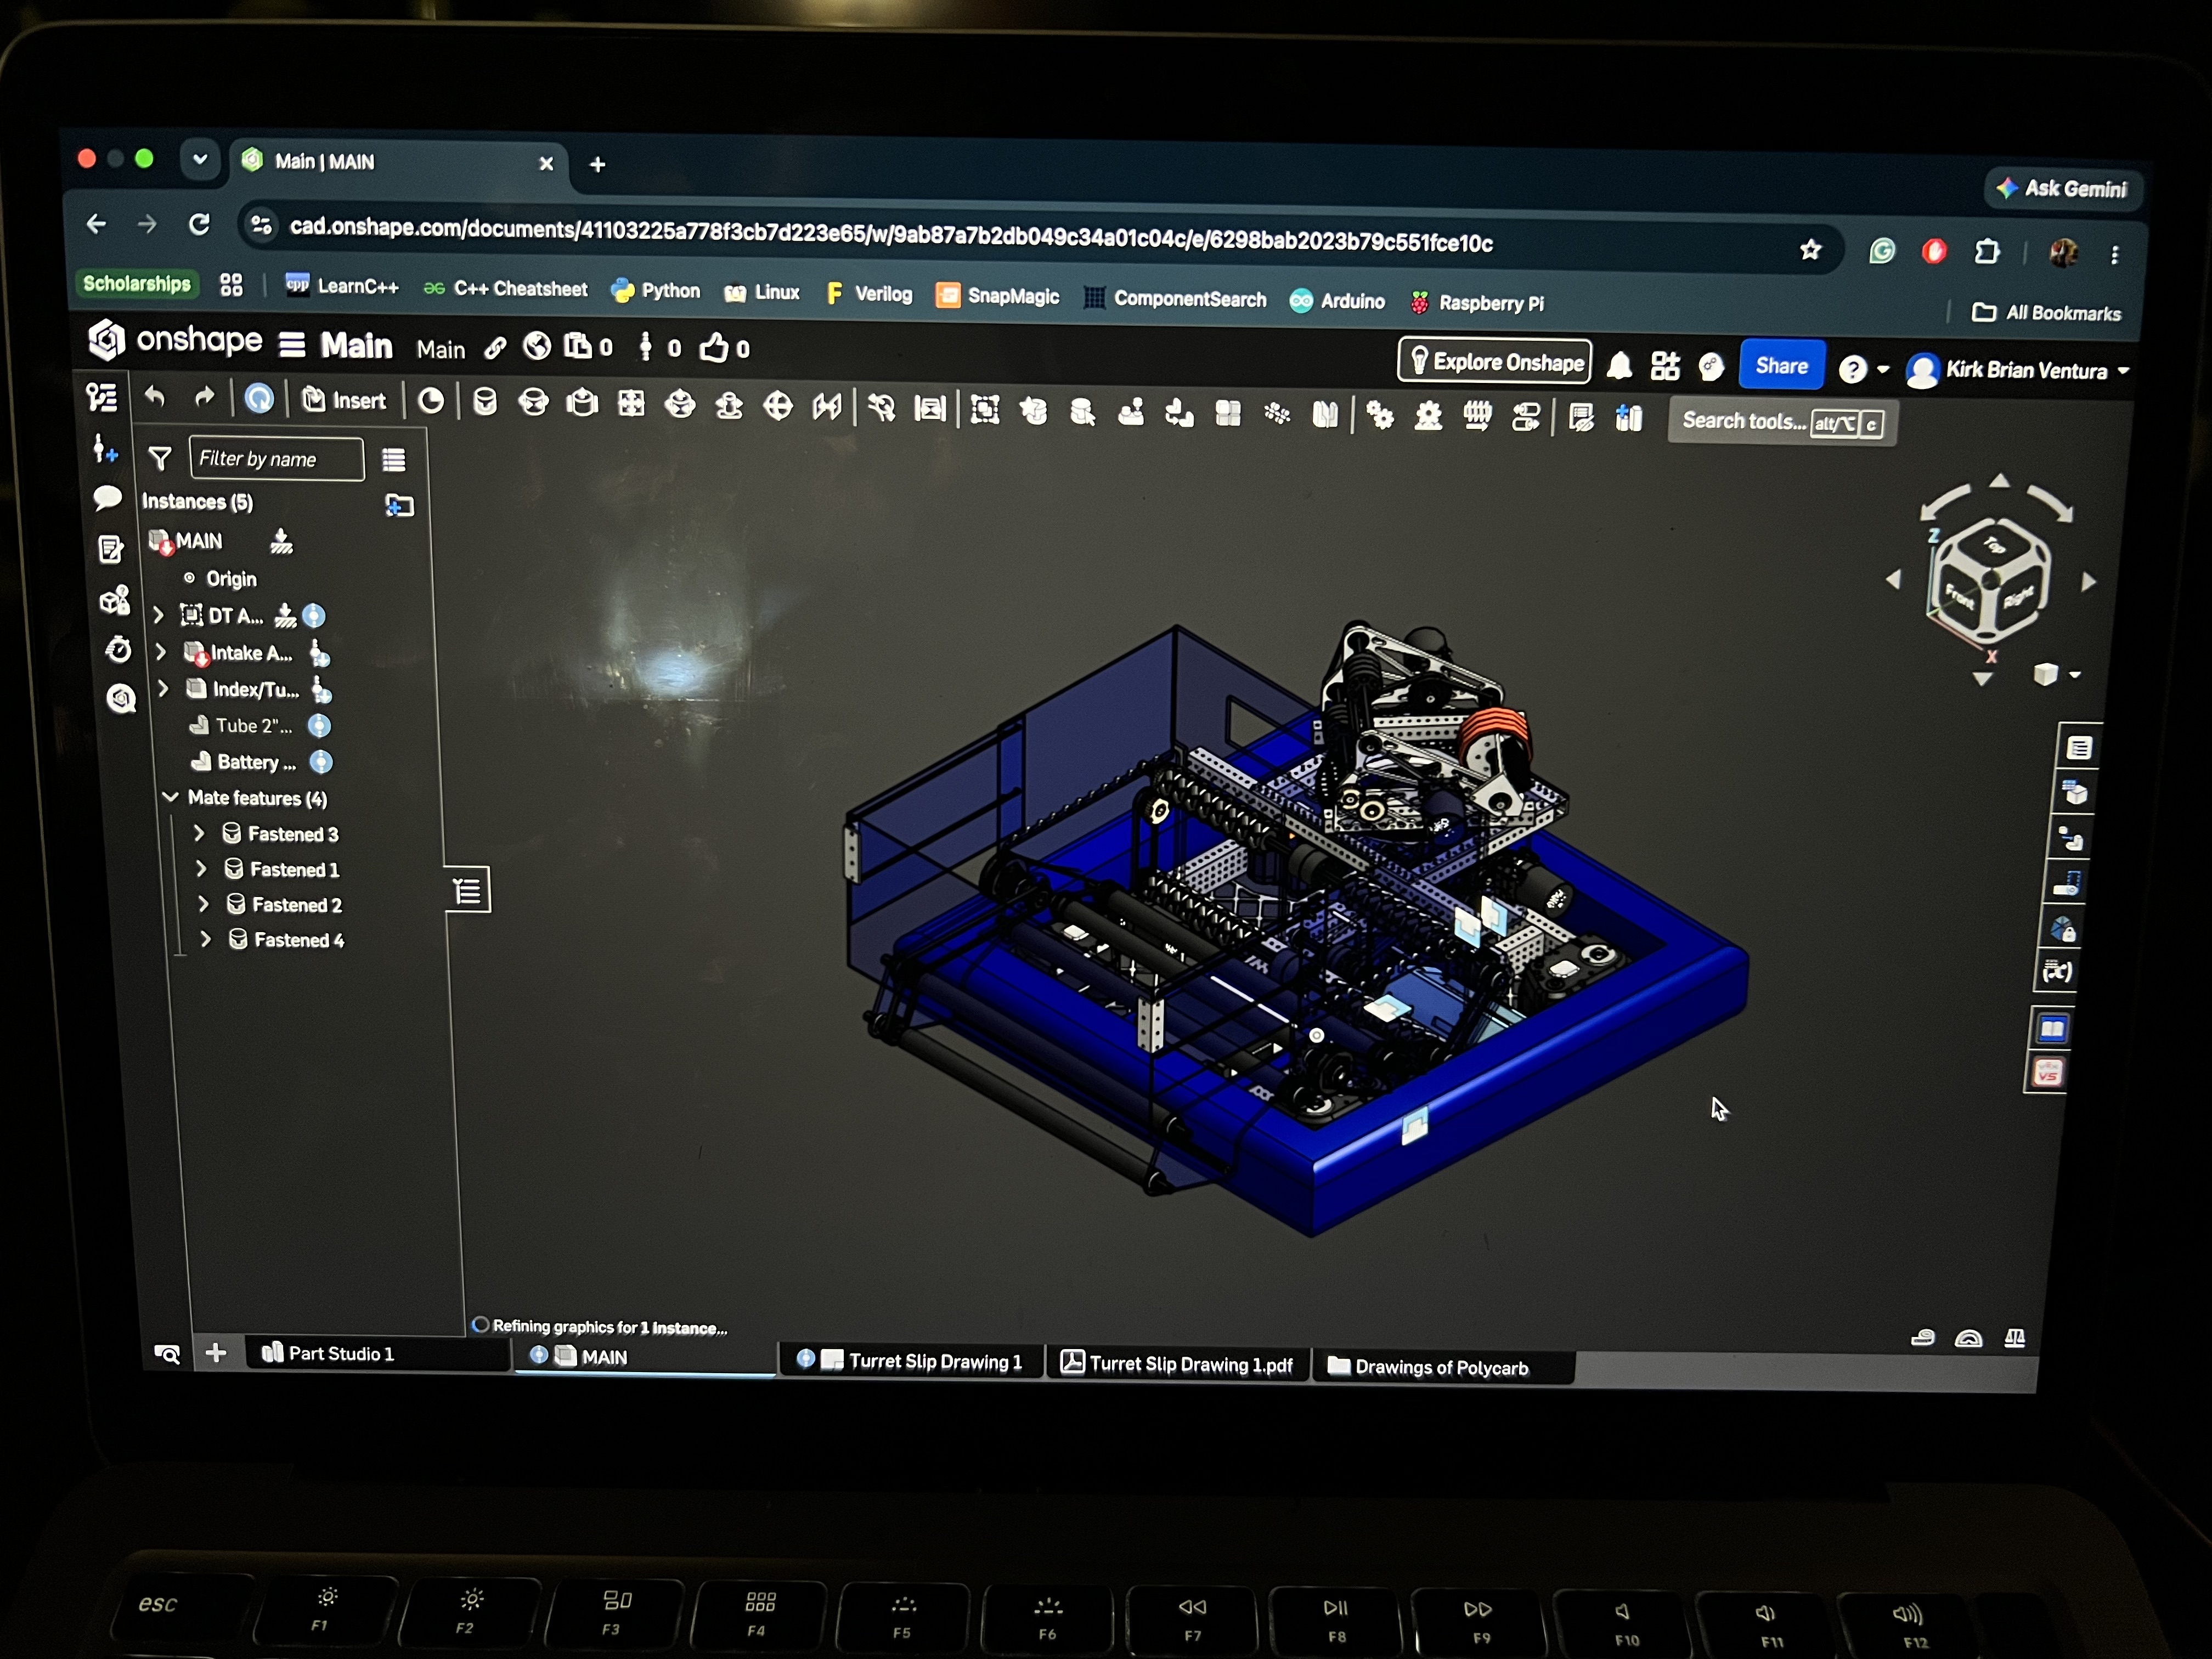The width and height of the screenshot is (2212, 1659).
Task: Open the LearnC++ bookmark
Action: click(342, 286)
